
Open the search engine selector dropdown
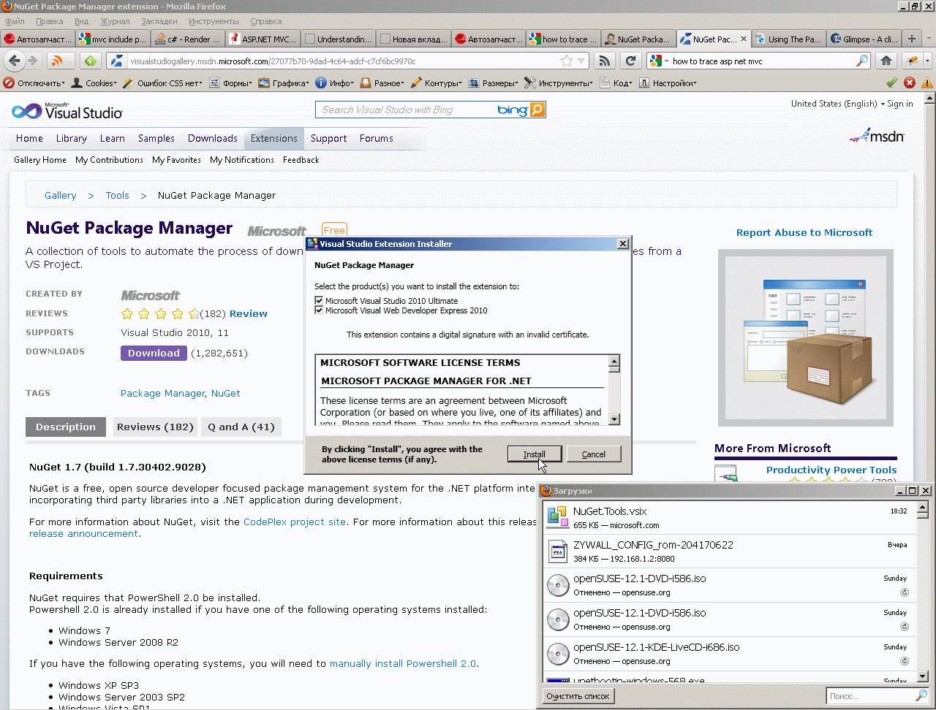coord(660,61)
